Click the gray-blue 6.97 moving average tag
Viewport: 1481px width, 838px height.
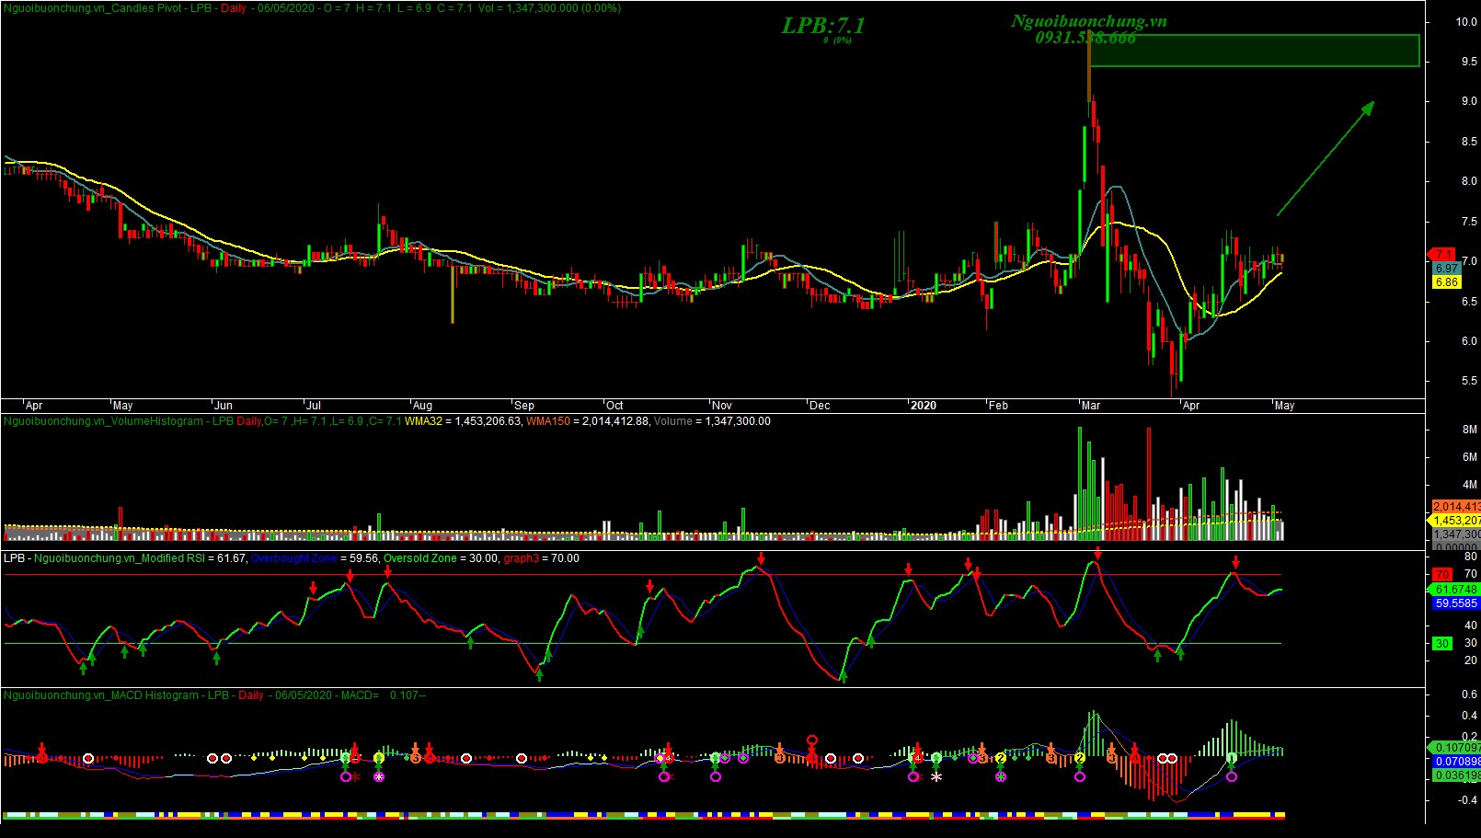(1446, 269)
